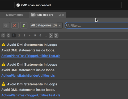
Task: Open PMD settings gear icon
Action: click(x=6, y=25)
